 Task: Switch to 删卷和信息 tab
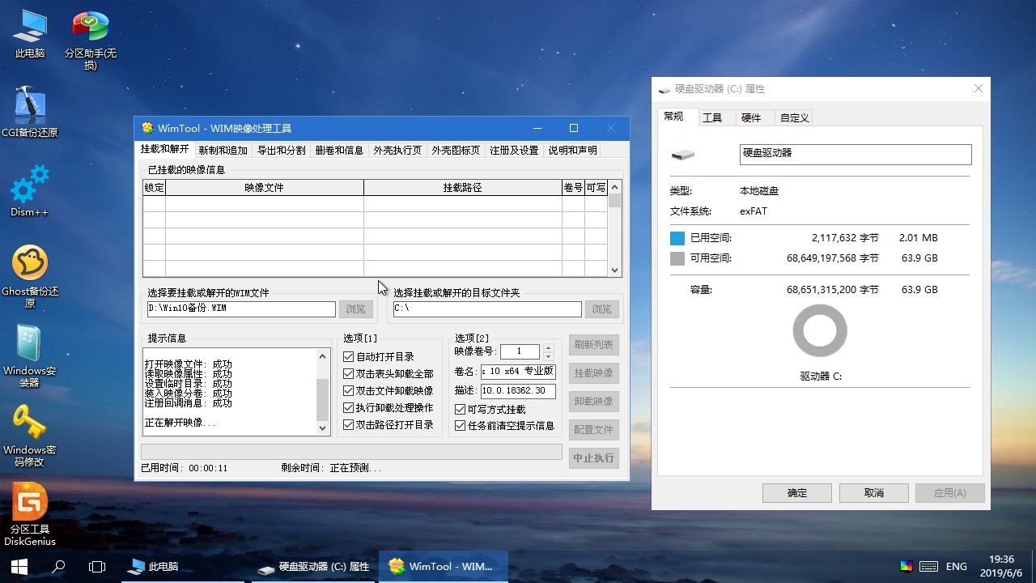tap(340, 151)
